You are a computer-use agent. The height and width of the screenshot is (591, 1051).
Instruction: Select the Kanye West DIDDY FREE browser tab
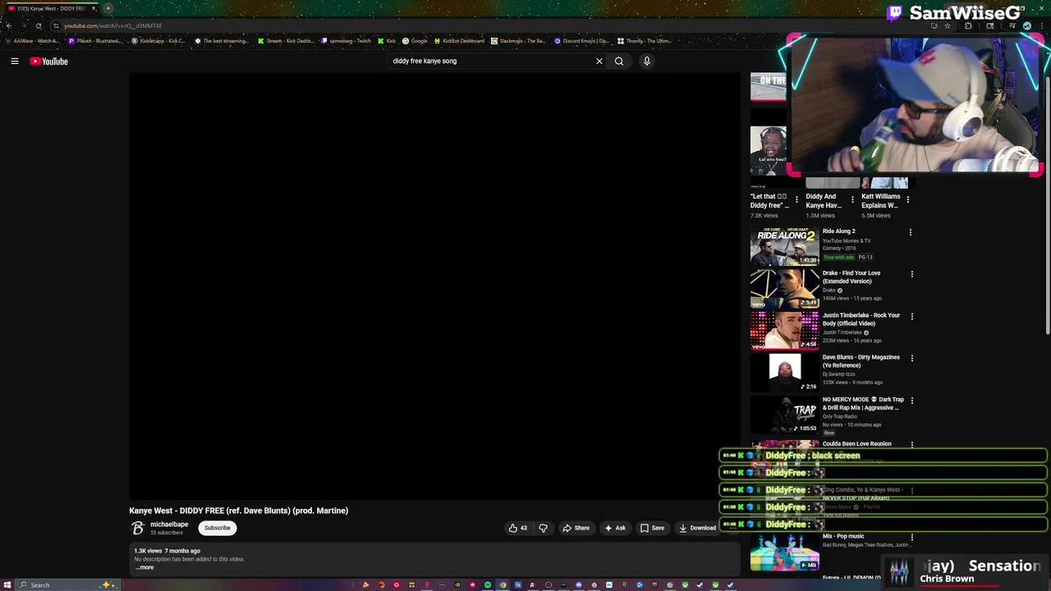coord(51,8)
